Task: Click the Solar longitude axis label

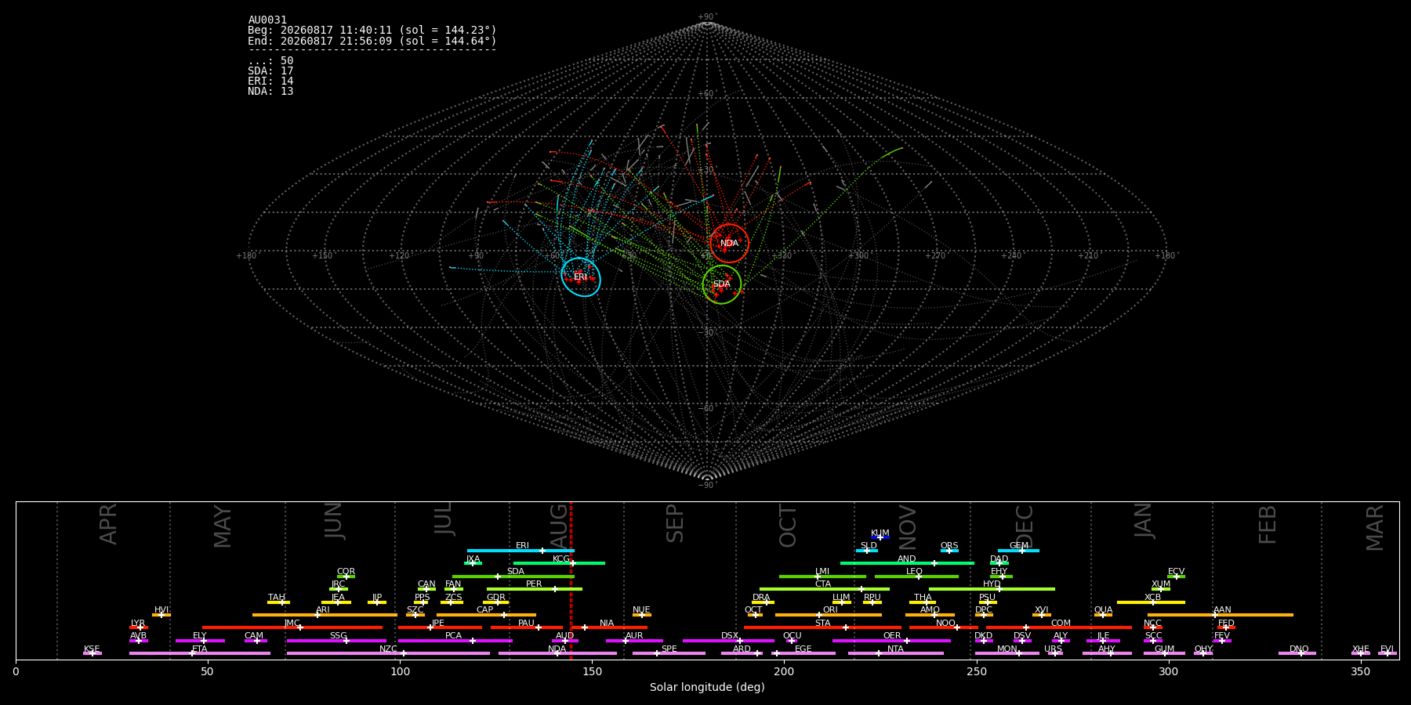Action: [707, 687]
